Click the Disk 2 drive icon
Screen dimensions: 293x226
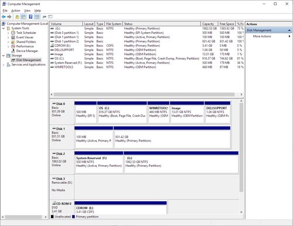coord(54,153)
